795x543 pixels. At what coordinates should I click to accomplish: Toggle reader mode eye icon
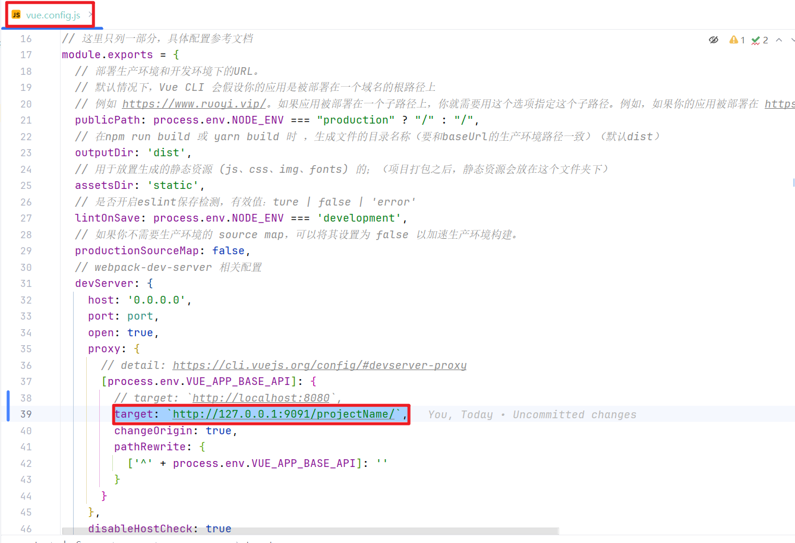click(713, 40)
